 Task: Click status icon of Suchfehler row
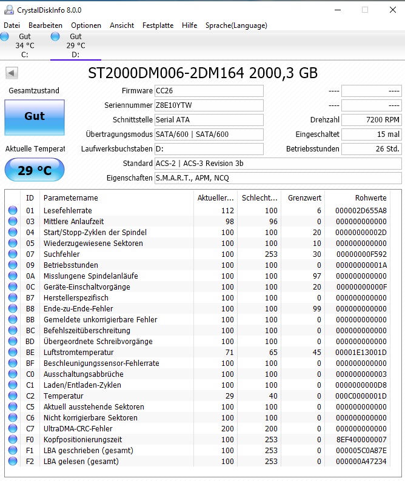coord(13,254)
